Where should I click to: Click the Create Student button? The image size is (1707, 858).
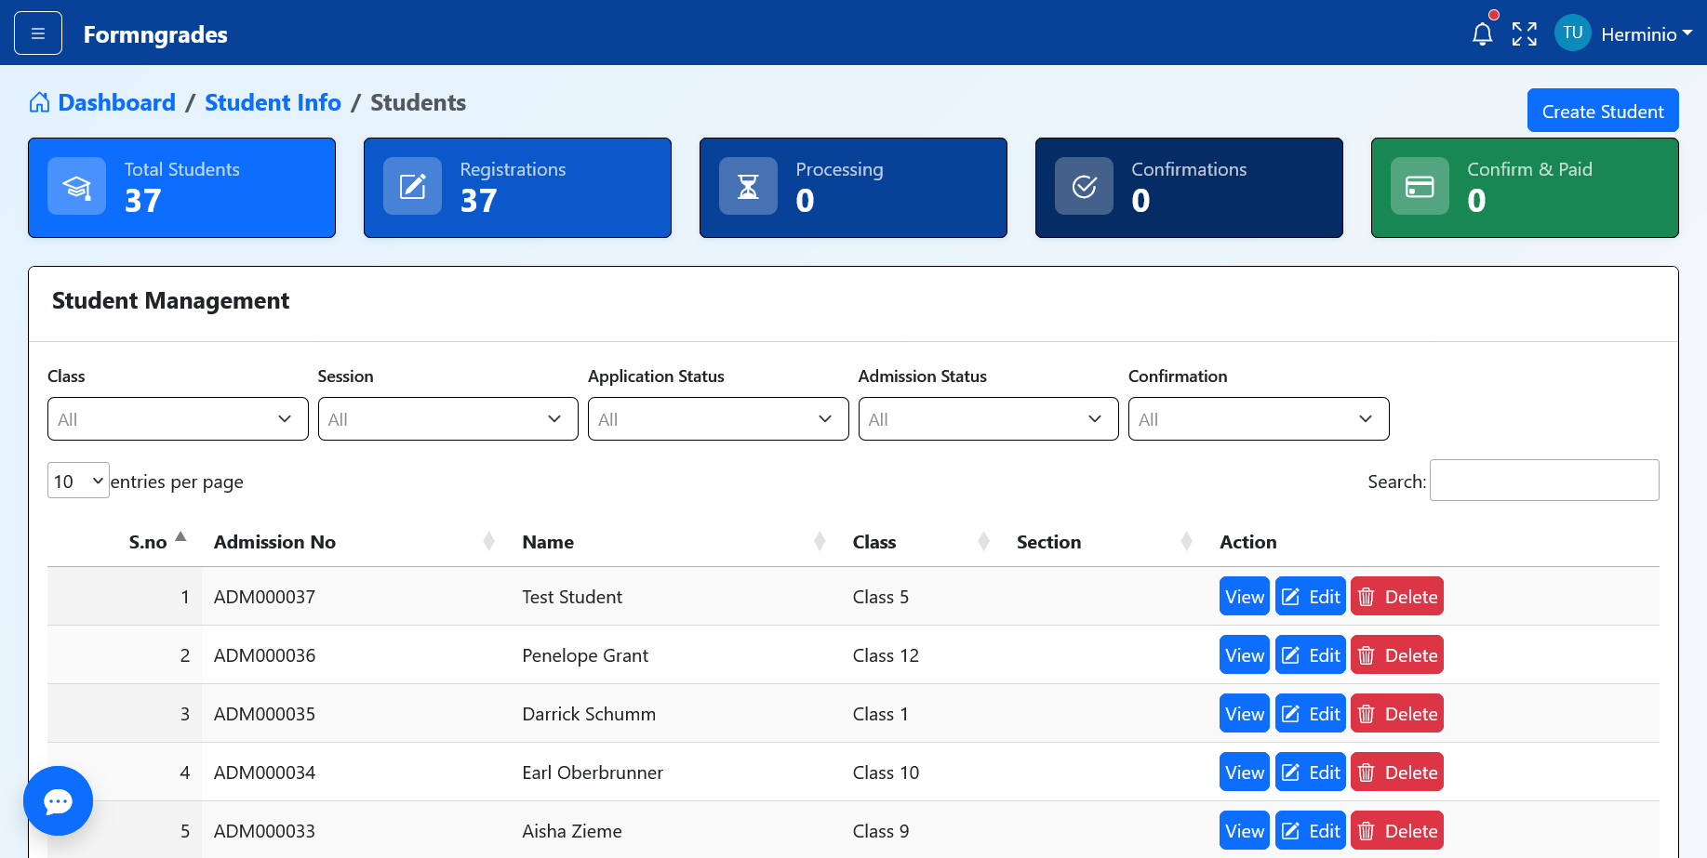pos(1602,110)
